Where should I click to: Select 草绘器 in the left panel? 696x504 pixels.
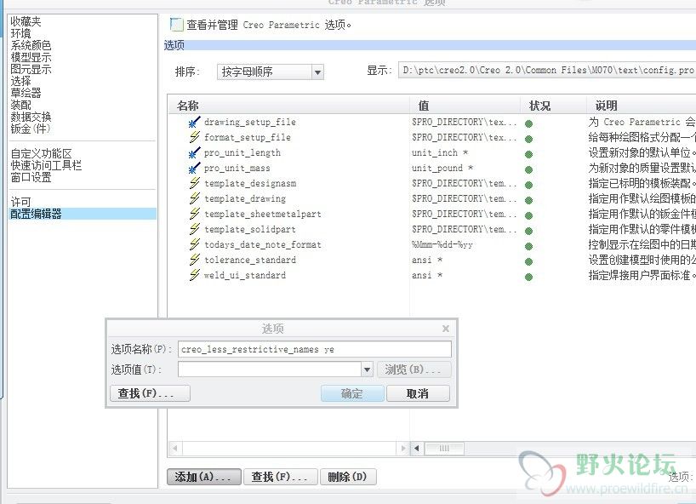26,94
